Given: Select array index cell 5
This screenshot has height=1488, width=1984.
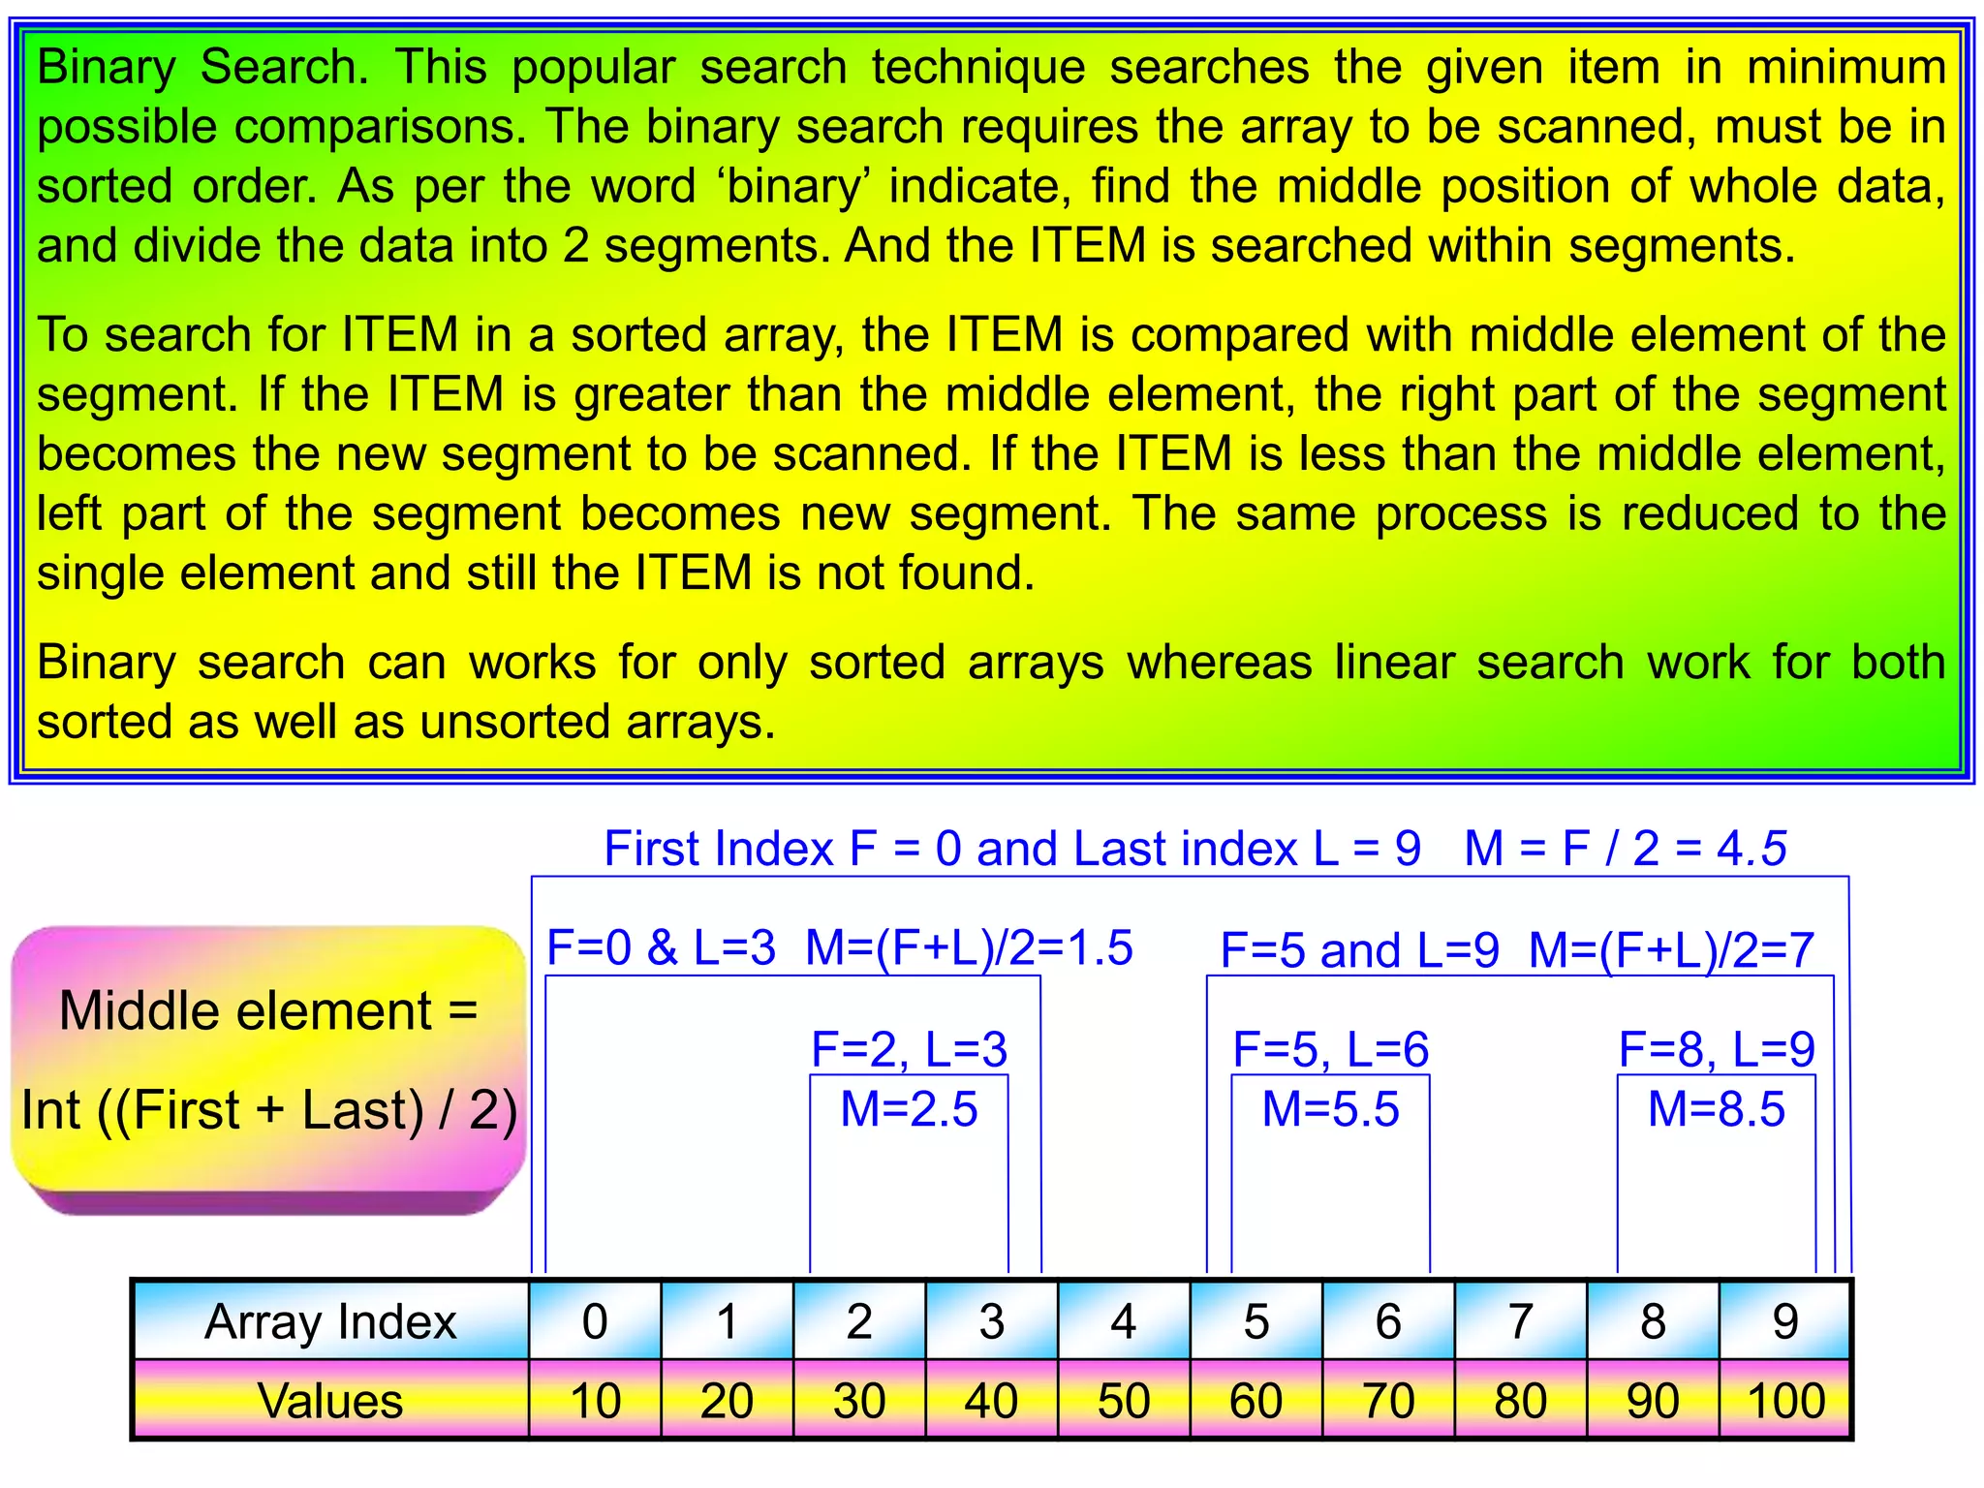Looking at the screenshot, I should click(1256, 1321).
